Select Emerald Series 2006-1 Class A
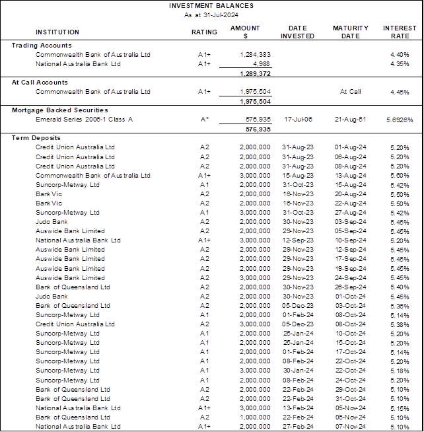424x432 pixels. [x=85, y=120]
